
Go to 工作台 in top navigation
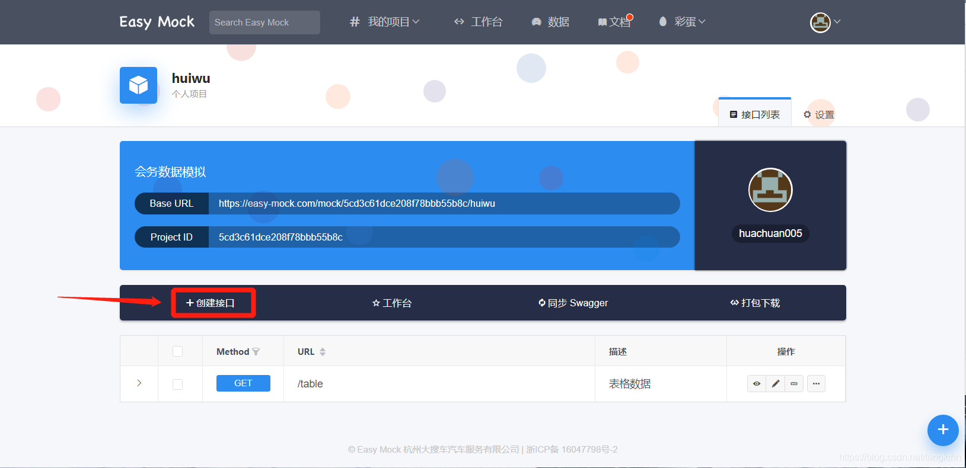tap(478, 22)
